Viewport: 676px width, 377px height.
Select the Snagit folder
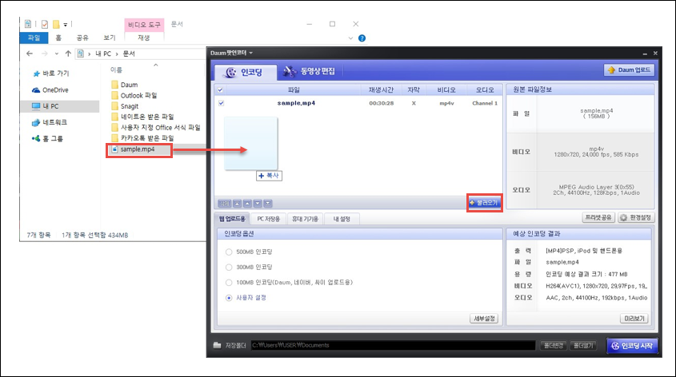(x=125, y=106)
